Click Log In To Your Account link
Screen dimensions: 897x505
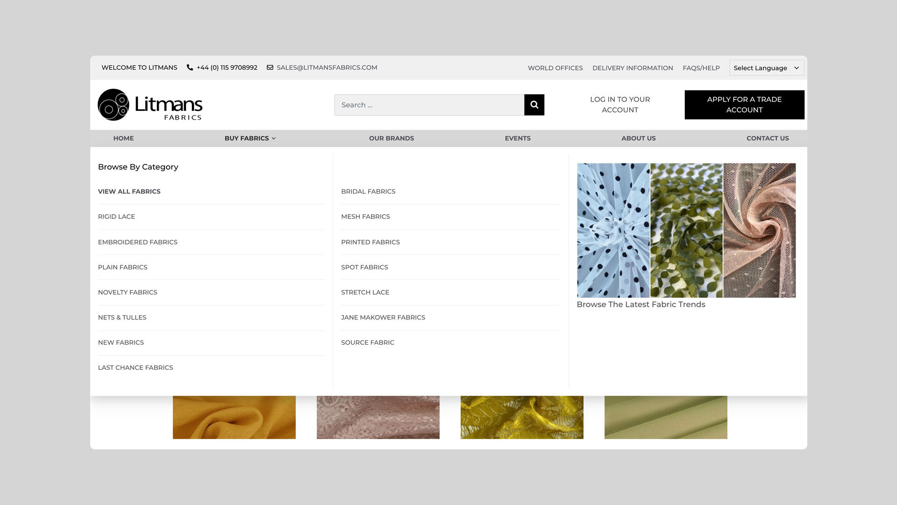[619, 105]
